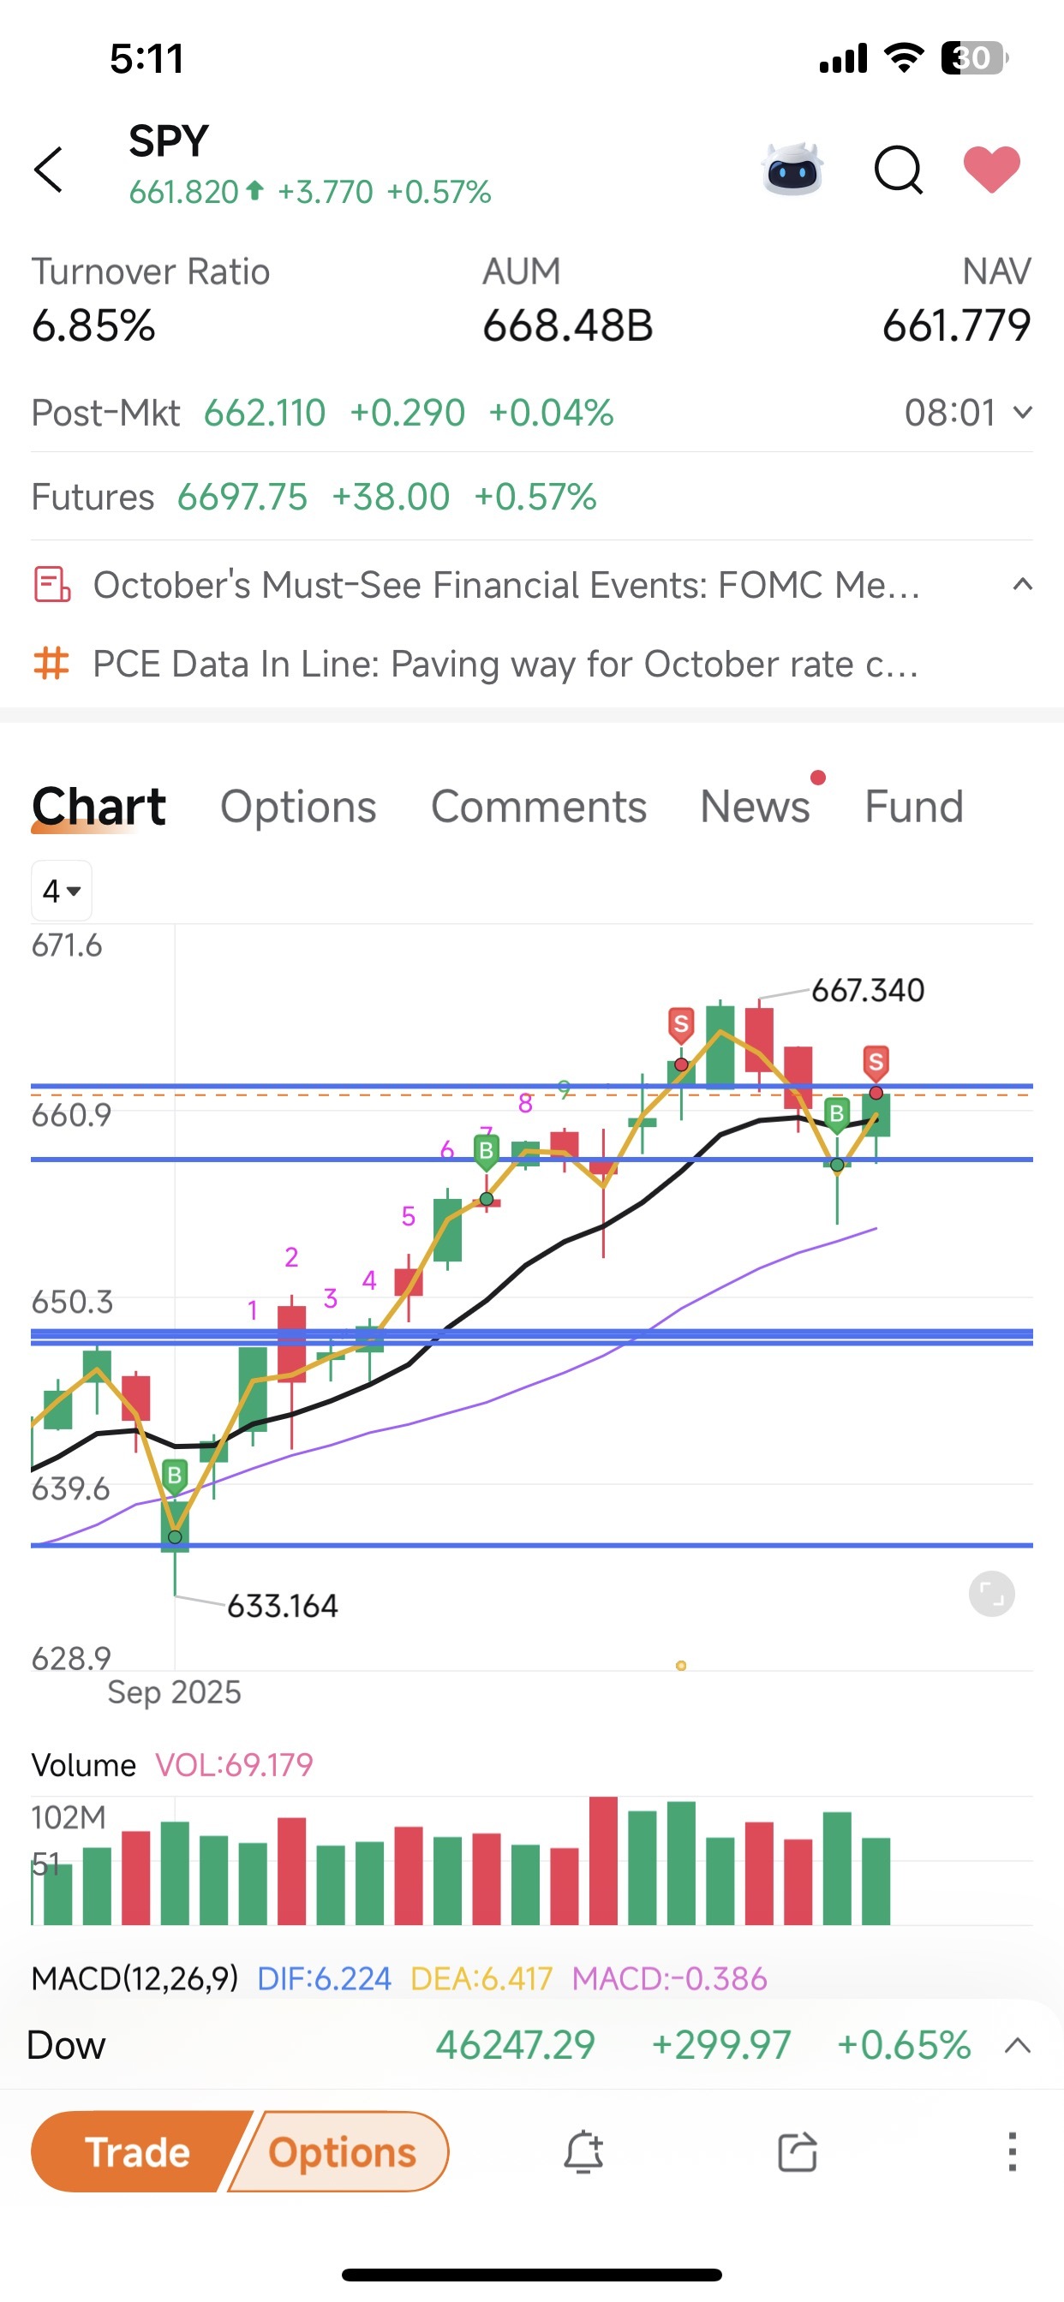
Task: Open the chart interval dropdown labeled 4
Action: click(62, 890)
